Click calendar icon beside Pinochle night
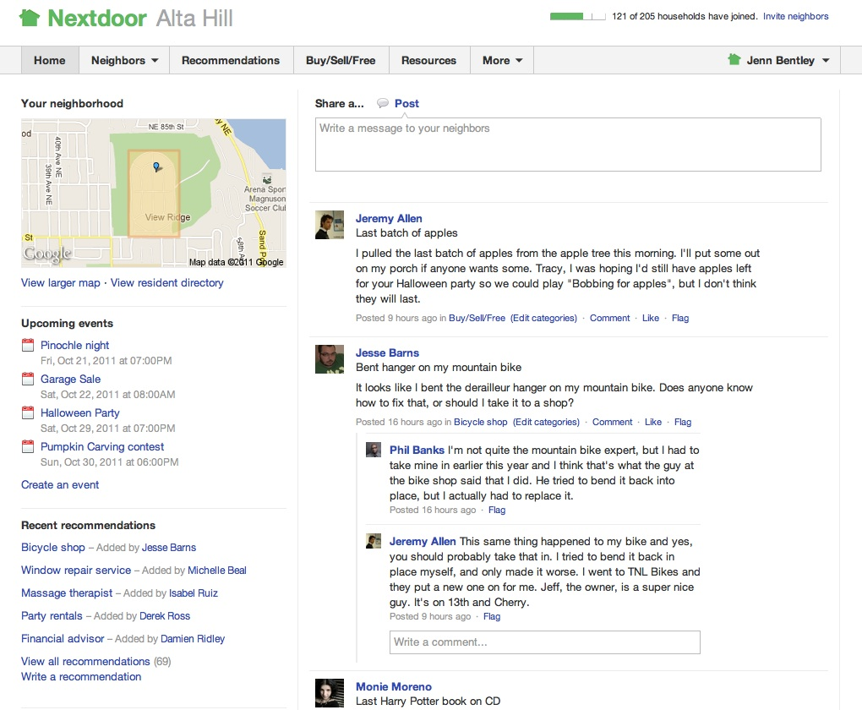This screenshot has width=862, height=710. (28, 346)
